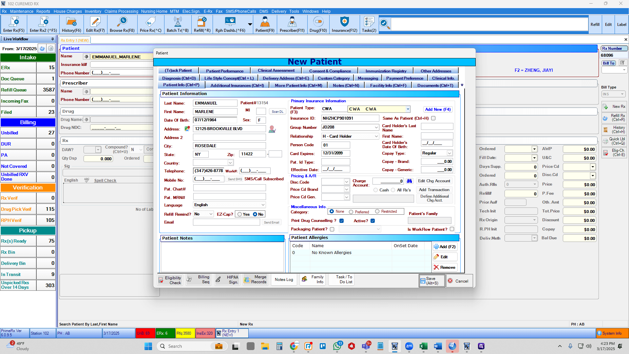The width and height of the screenshot is (629, 354).
Task: Click the Patient Notes text area
Action: 222,257
